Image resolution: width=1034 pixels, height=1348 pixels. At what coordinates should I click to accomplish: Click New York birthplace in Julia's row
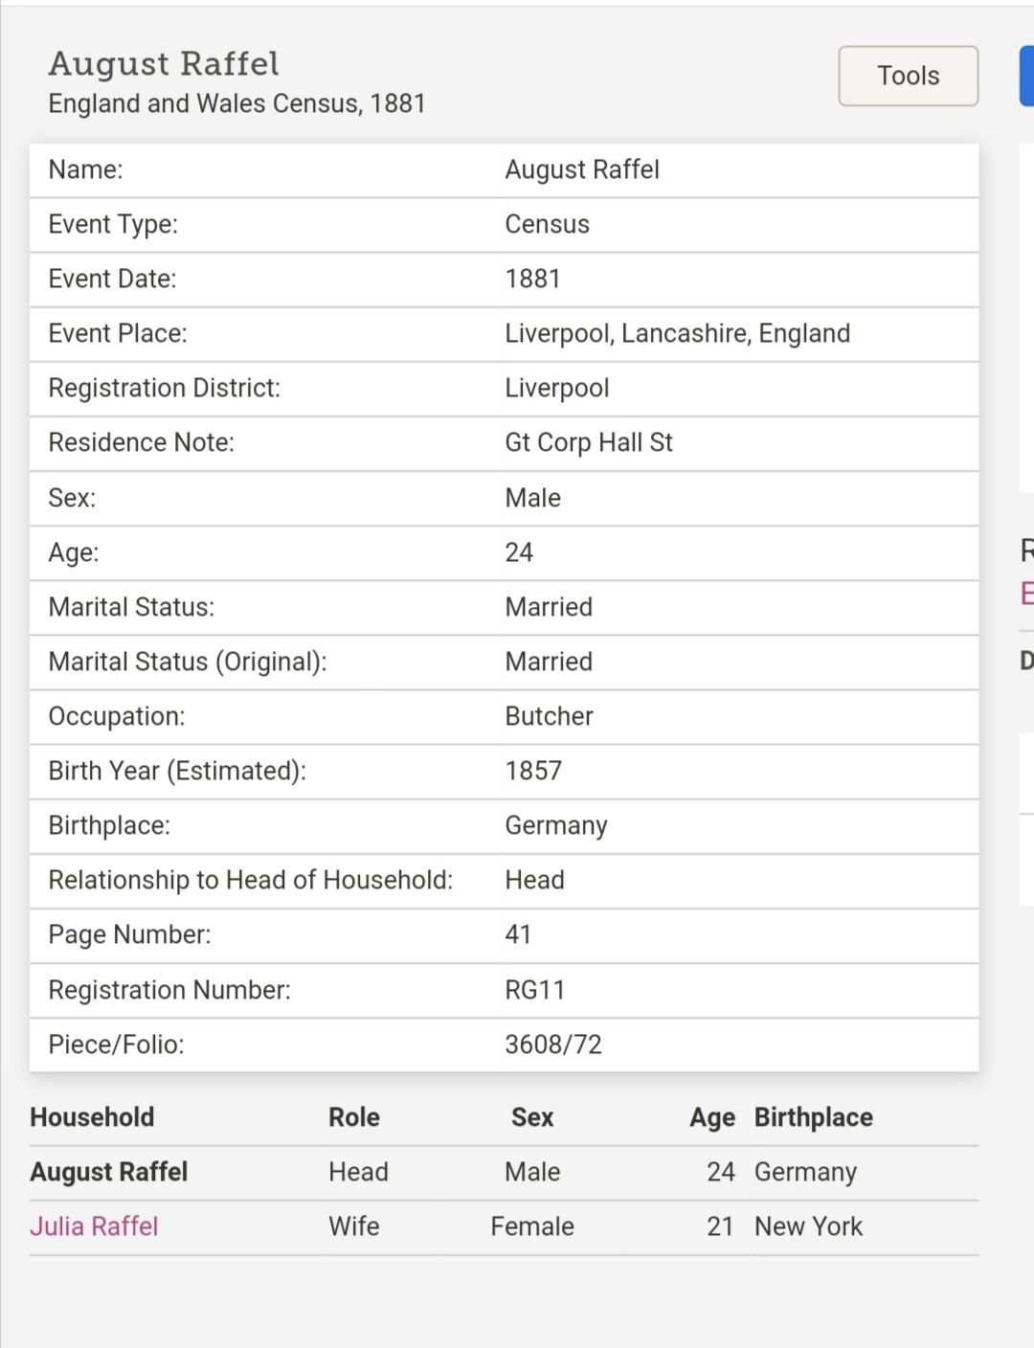[808, 1226]
